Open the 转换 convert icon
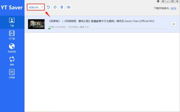This screenshot has width=180, height=112. tap(12, 61)
